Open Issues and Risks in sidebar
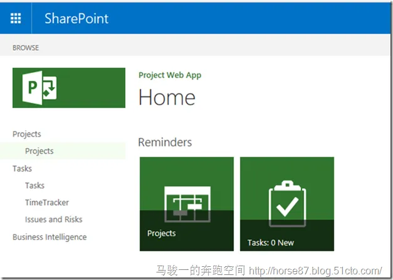Image resolution: width=393 pixels, height=280 pixels. [54, 219]
